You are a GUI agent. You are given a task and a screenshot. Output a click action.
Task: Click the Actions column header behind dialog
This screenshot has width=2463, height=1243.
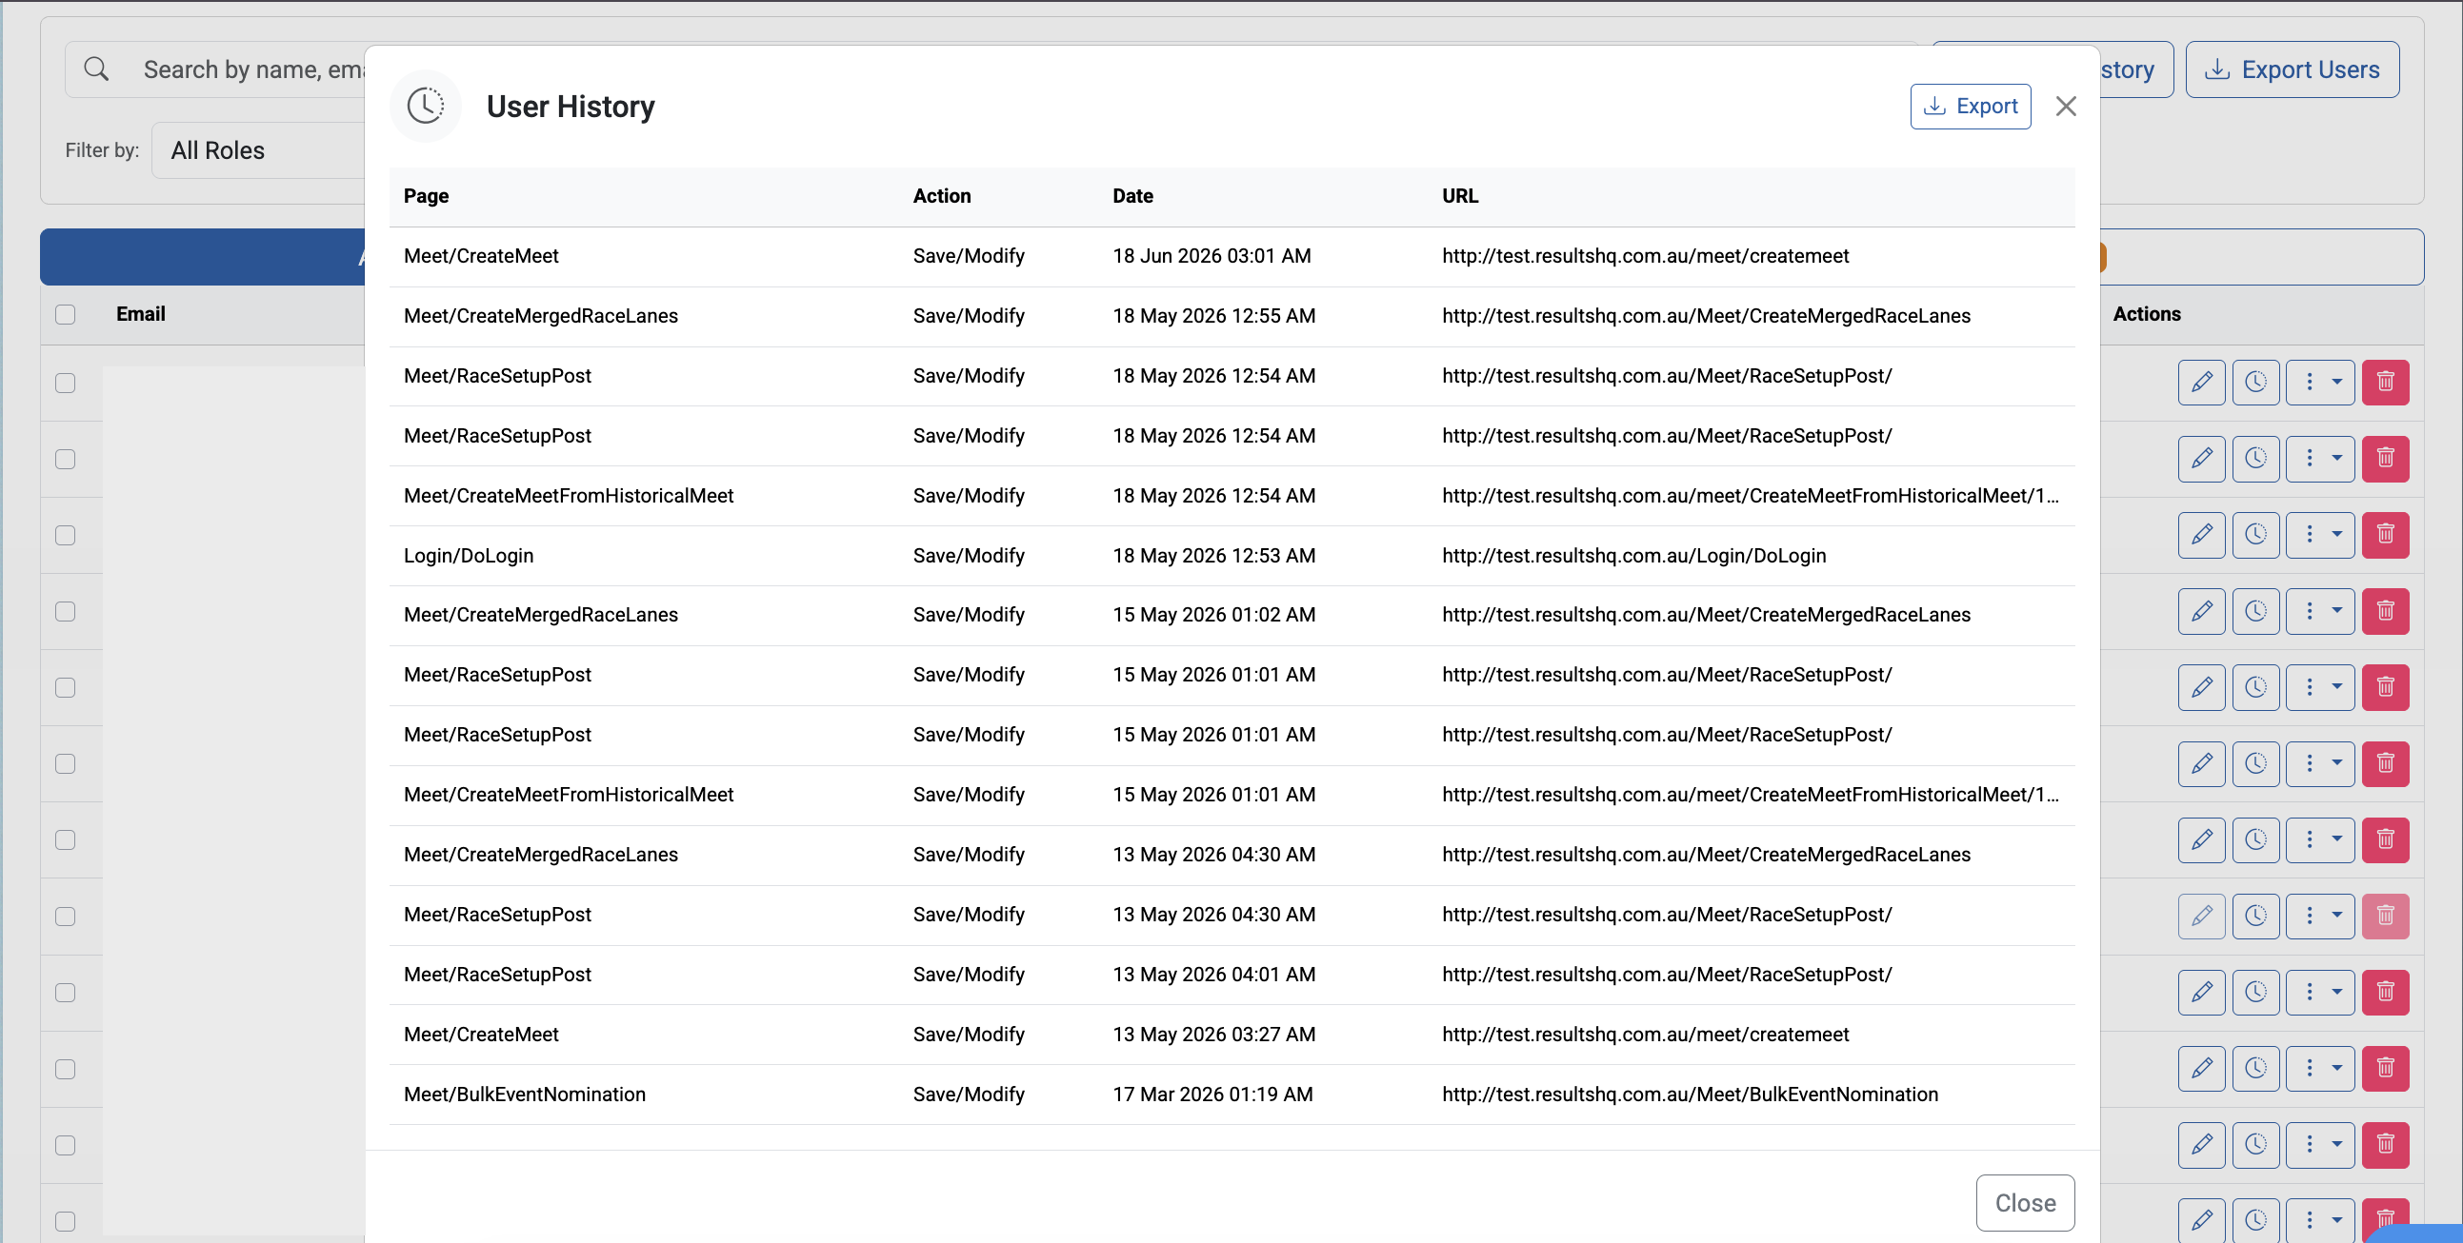click(x=2146, y=314)
